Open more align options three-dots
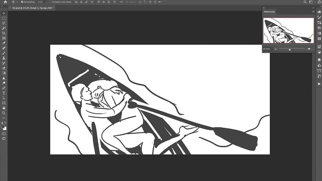Screen dimensions: 322x181 pos(121,2)
